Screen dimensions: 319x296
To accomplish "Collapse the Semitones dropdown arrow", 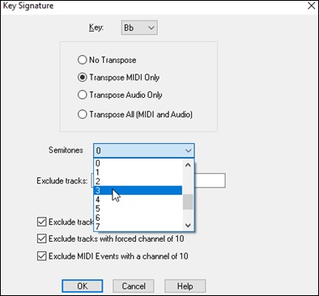I will tap(188, 150).
